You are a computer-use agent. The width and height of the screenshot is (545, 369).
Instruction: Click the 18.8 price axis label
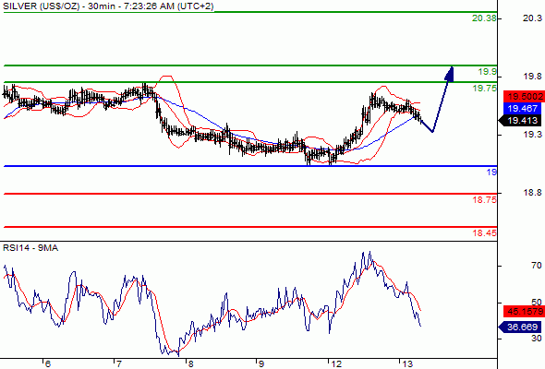(532, 192)
